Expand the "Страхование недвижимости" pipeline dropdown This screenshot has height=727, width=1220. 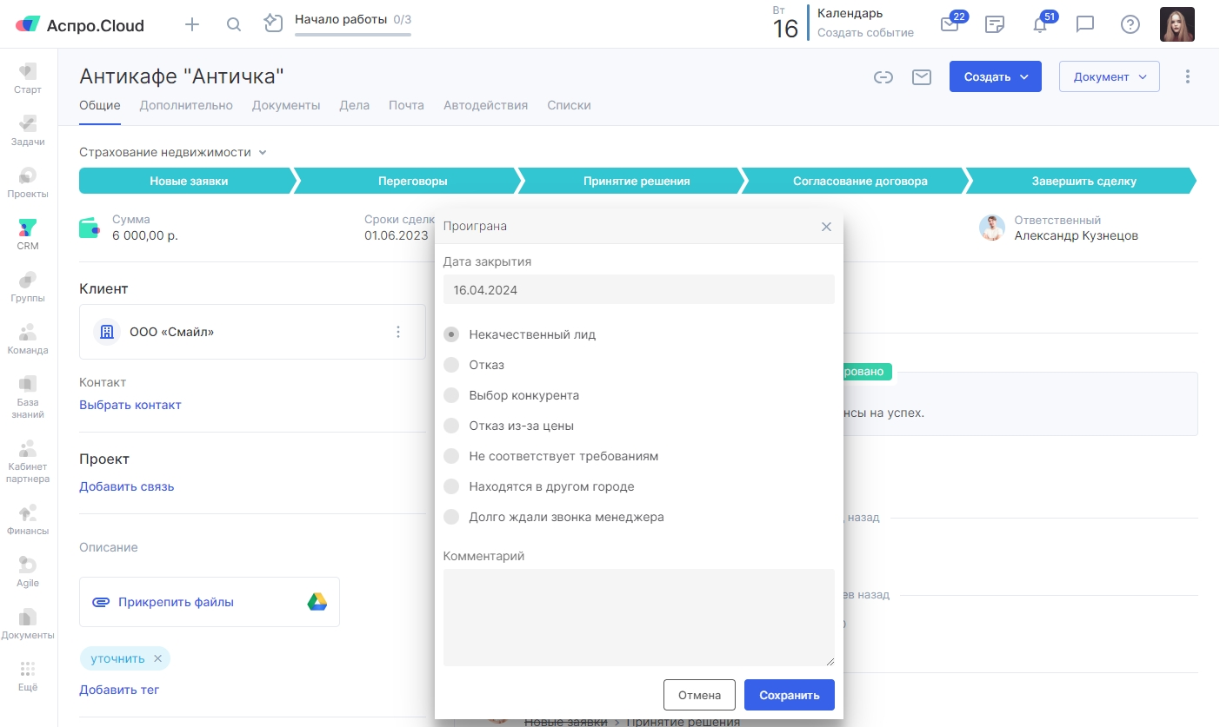tap(173, 152)
